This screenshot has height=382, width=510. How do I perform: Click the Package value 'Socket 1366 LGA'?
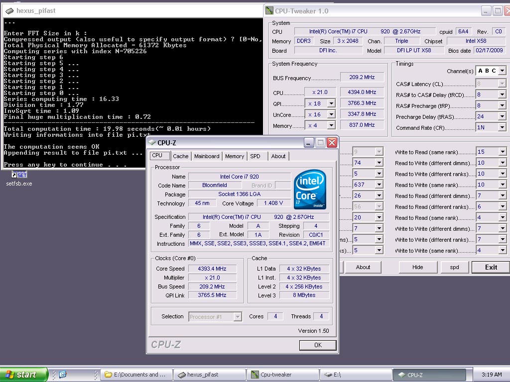(240, 194)
